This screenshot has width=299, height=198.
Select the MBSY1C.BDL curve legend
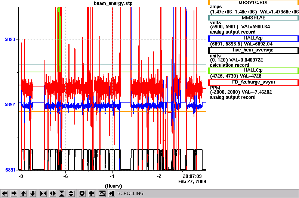[253, 3]
